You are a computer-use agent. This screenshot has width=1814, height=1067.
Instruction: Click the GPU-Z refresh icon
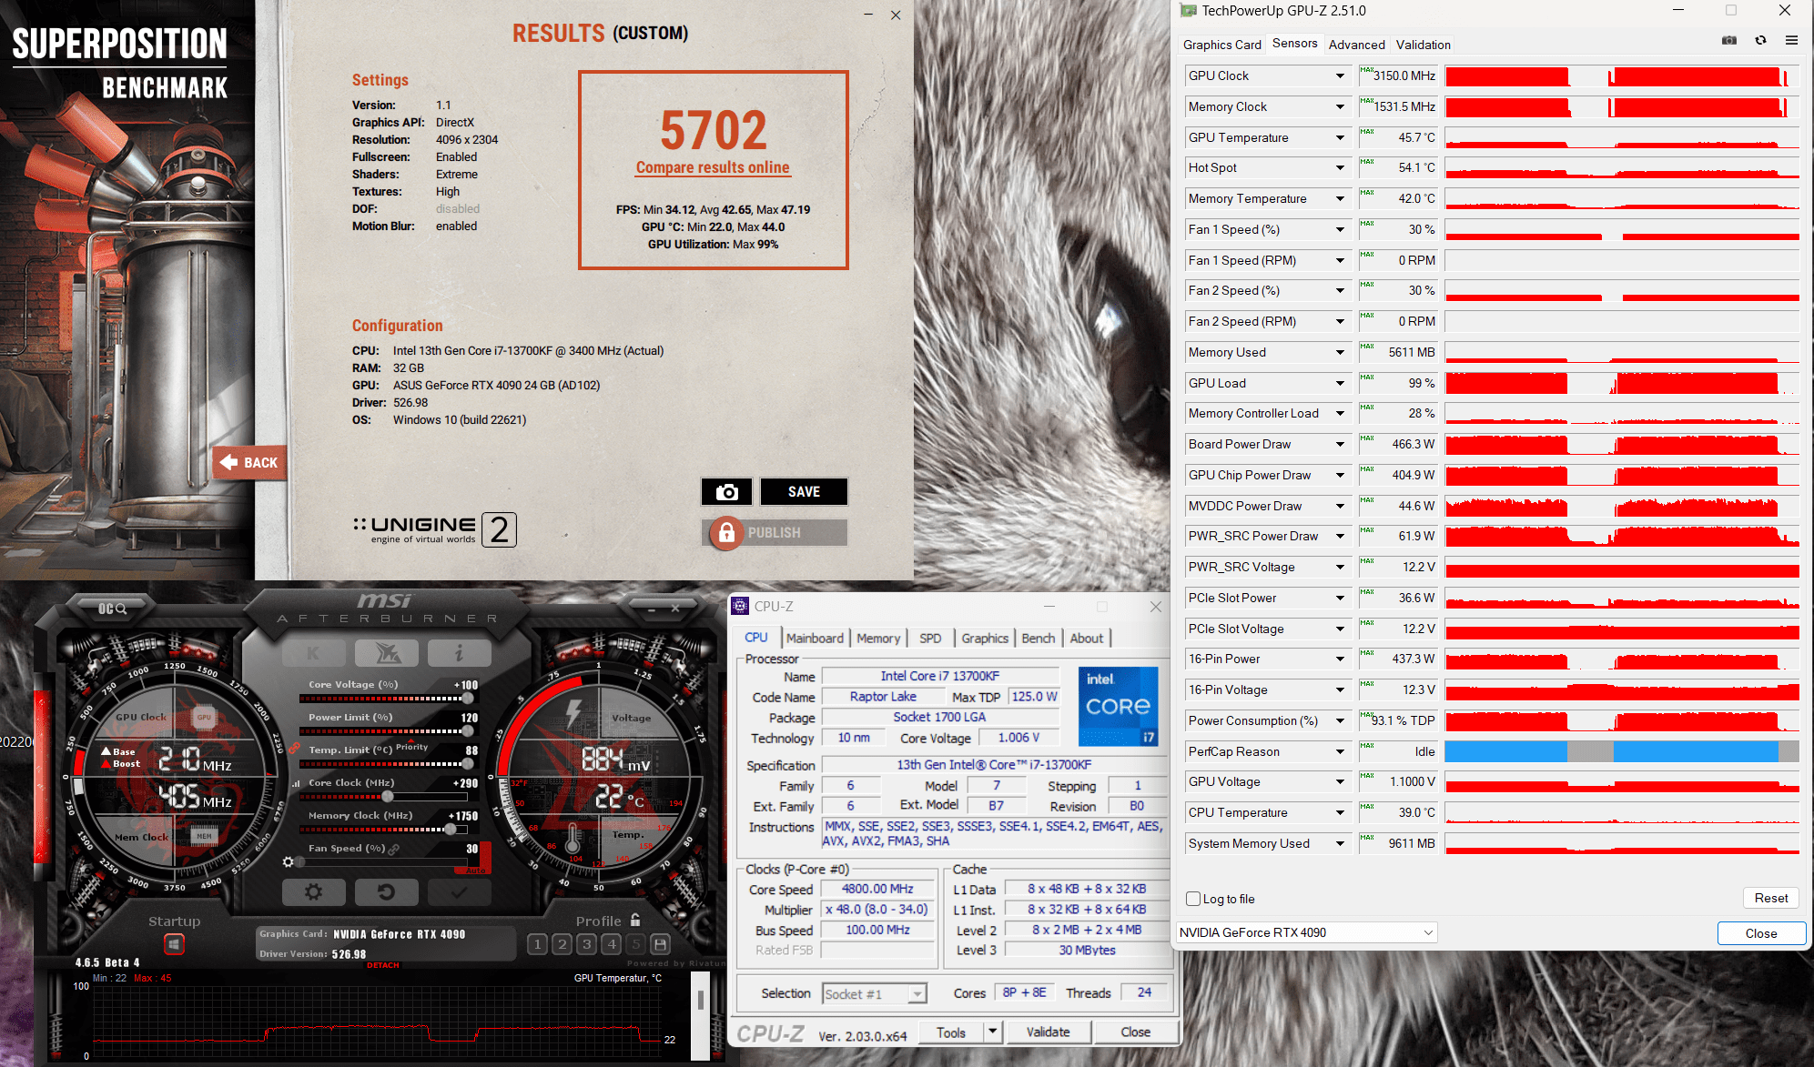click(1760, 41)
